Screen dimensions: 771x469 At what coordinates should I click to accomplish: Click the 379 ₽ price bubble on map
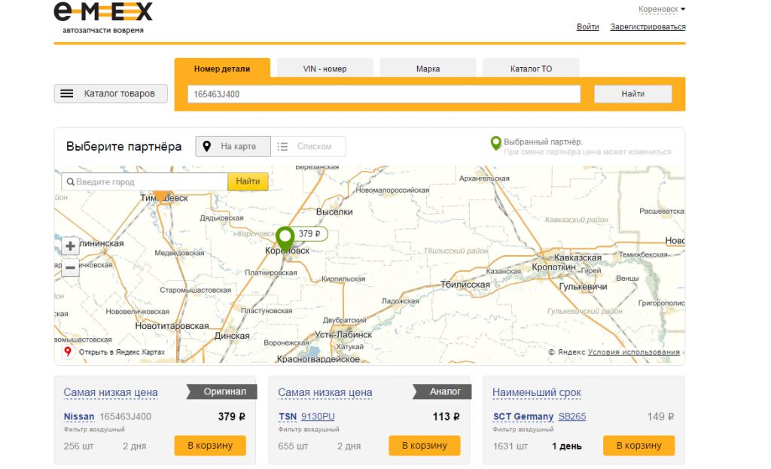coord(309,234)
